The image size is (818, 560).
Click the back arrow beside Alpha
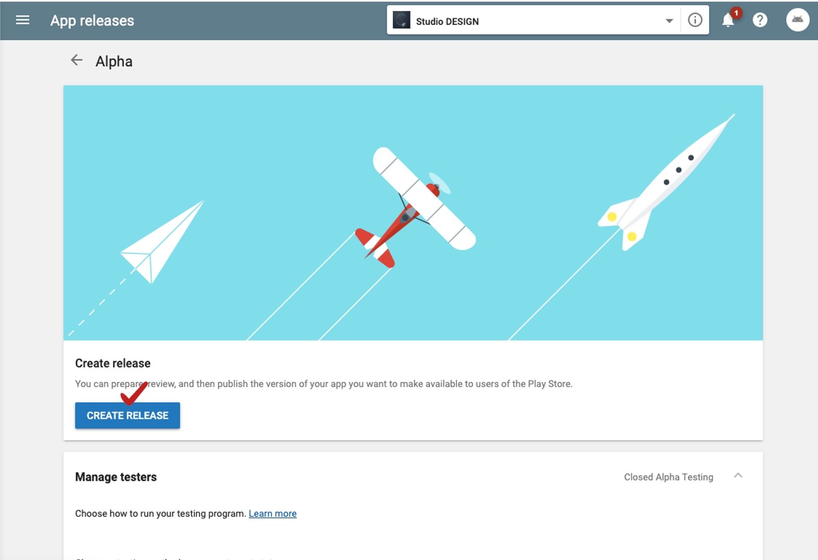[x=77, y=60]
